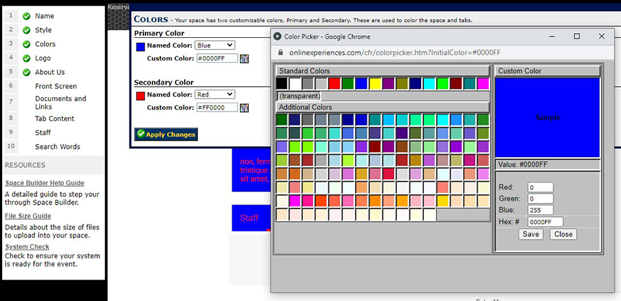Click the Hex value input field
The width and height of the screenshot is (621, 301).
545,222
